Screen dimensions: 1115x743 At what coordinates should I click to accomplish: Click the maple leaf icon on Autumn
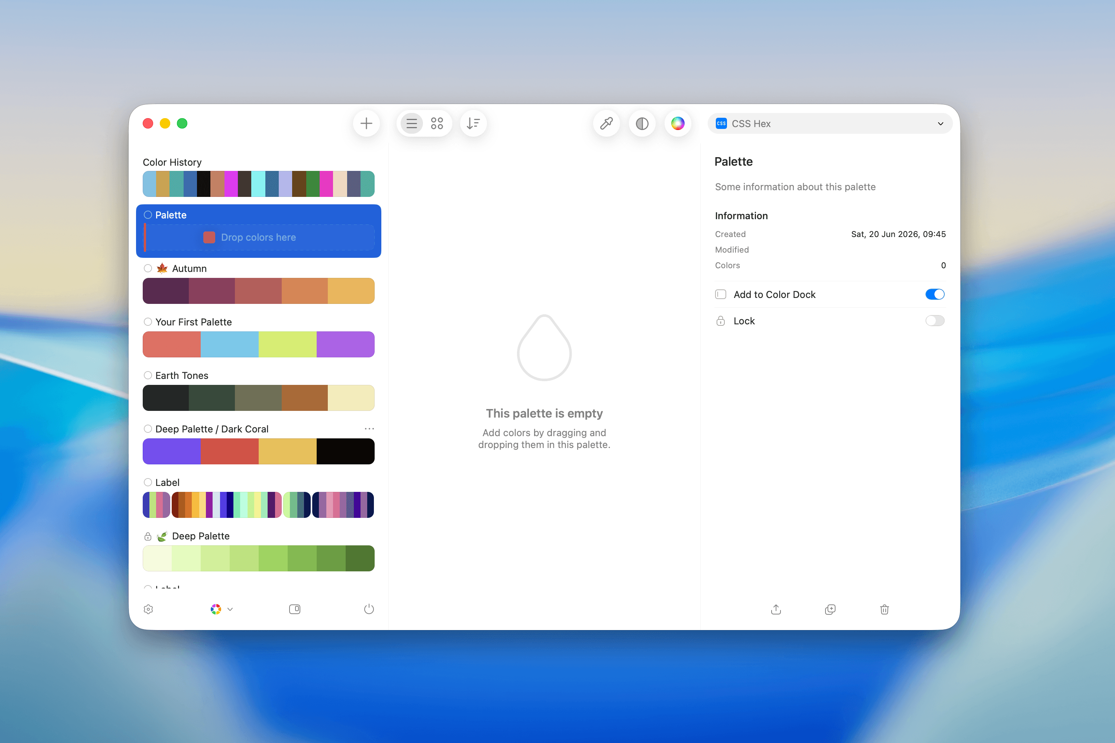pos(162,268)
